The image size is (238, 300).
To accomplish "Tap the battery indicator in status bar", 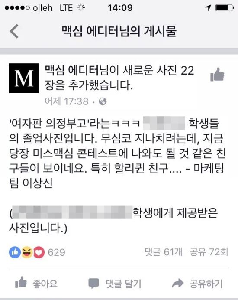I will 225,8.
